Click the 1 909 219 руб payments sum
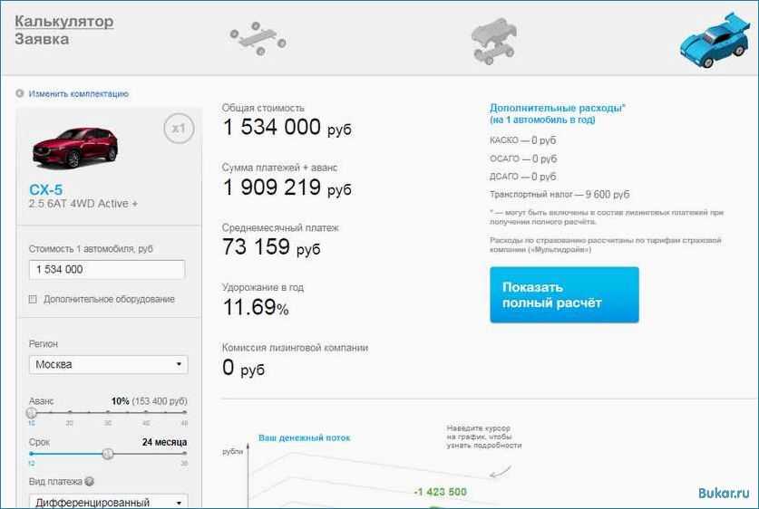The height and width of the screenshot is (509, 759). click(287, 187)
